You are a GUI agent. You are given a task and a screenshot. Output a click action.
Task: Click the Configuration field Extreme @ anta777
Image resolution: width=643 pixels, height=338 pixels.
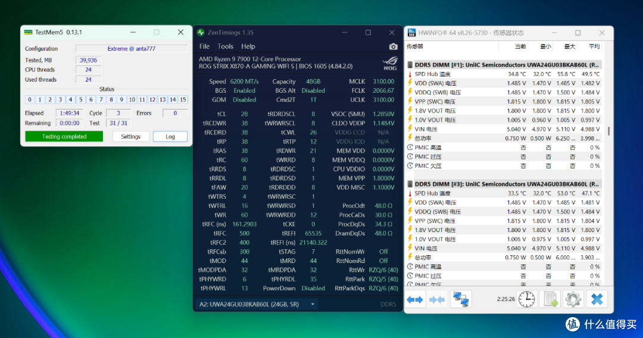pyautogui.click(x=131, y=48)
